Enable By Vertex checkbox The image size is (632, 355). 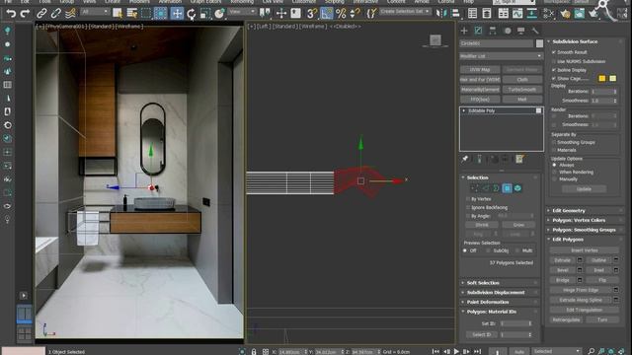[x=468, y=199]
